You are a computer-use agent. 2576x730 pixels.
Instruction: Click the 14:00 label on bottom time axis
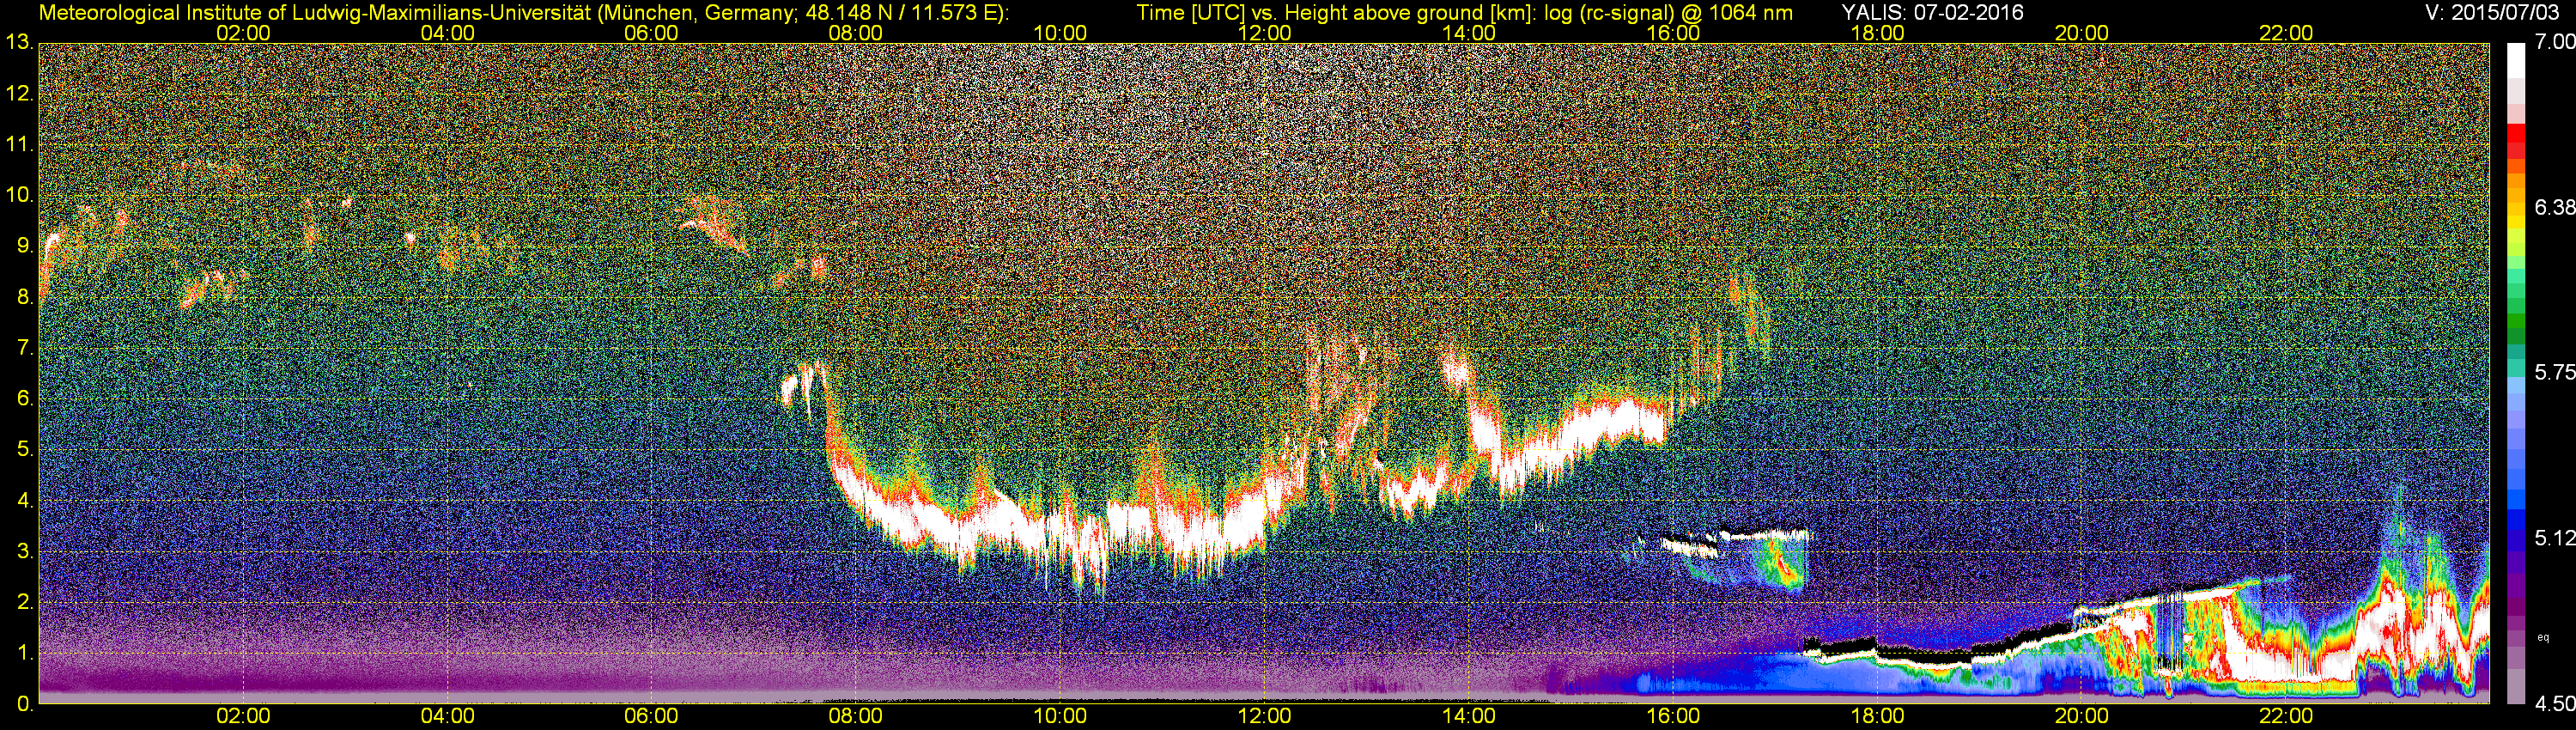tap(1469, 716)
